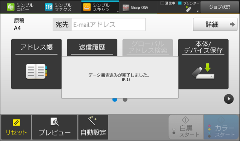
Task: Click the USB printer status icon
Action: click(x=188, y=9)
